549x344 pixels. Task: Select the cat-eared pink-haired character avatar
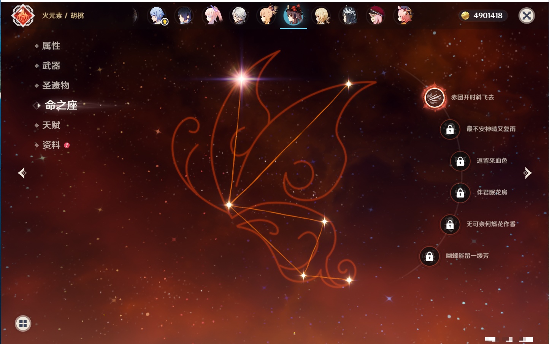coord(403,16)
